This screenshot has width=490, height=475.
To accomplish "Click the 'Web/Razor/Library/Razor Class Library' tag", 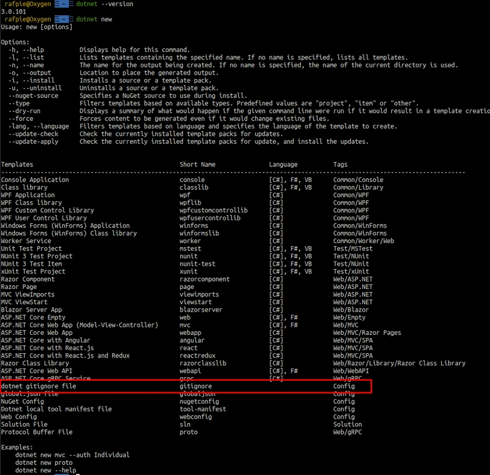I will point(399,364).
